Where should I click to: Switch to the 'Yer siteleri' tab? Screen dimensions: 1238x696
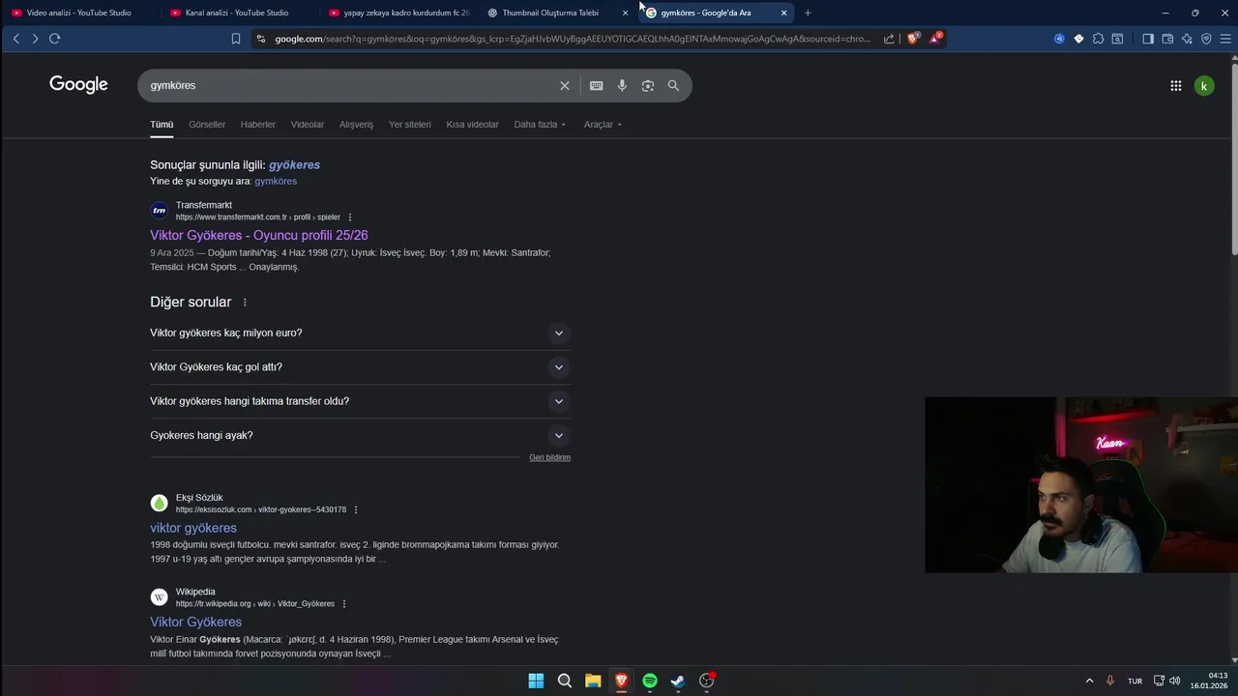coord(410,125)
